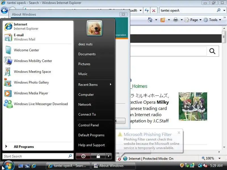Image resolution: width=227 pixels, height=170 pixels.
Task: Open the _Holmes green result link
Action: pyautogui.click(x=139, y=86)
